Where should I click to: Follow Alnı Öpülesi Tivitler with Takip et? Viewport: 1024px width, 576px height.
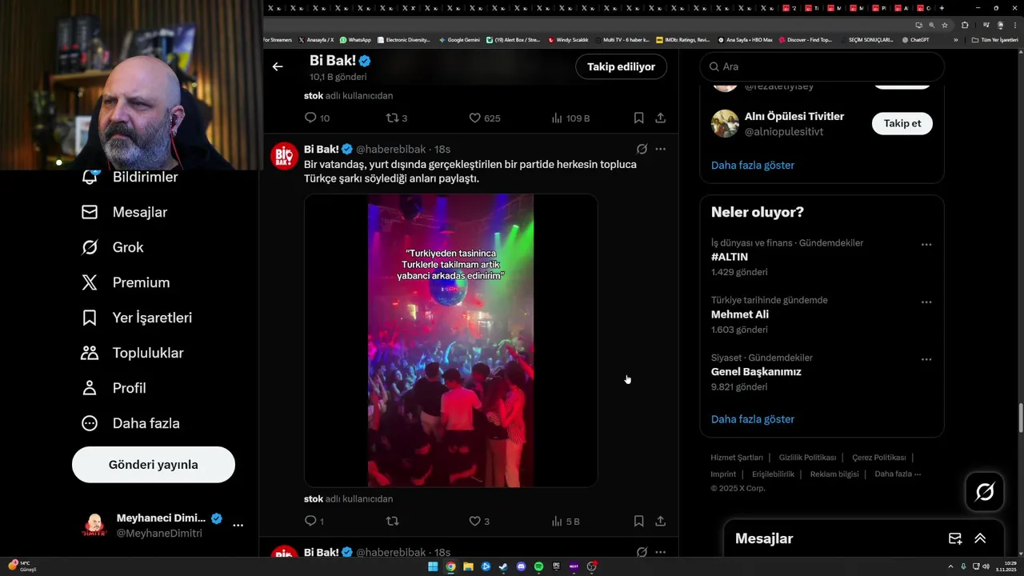(x=902, y=123)
